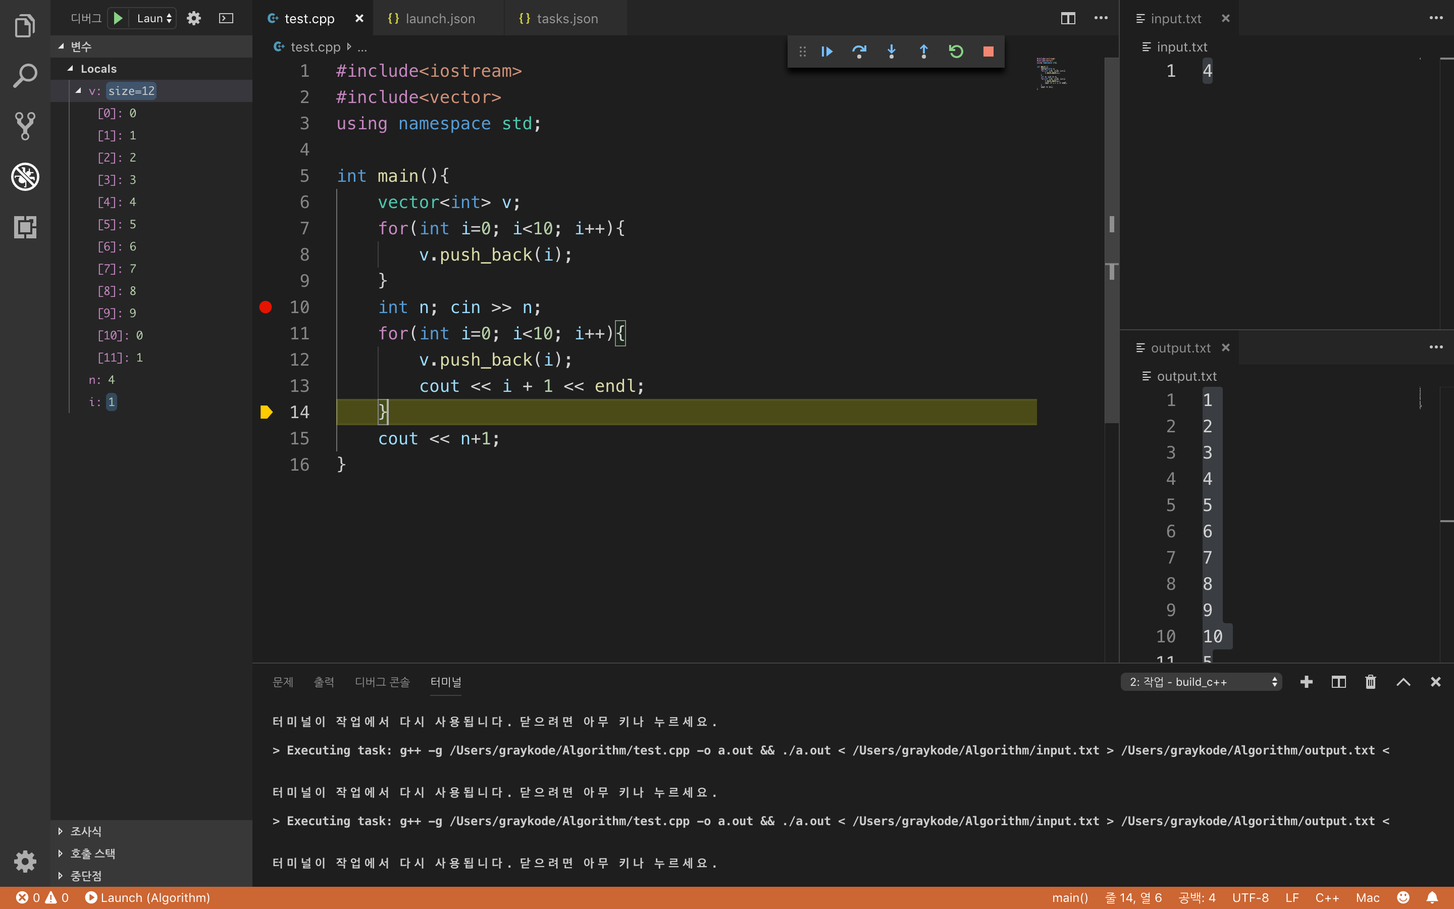Switch to the 디버그 콘솔 panel tab
The image size is (1454, 909).
click(x=382, y=682)
